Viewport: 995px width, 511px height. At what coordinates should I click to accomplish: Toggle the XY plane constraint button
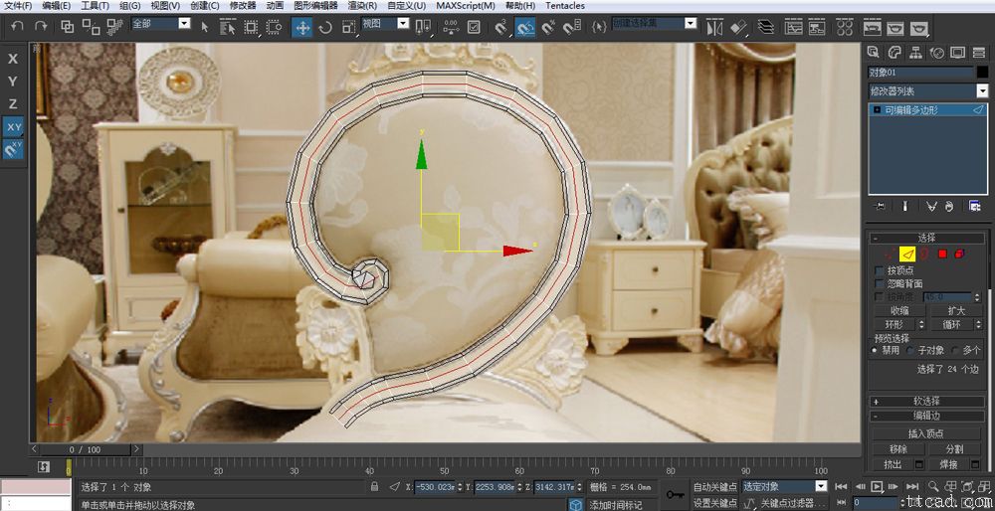pyautogui.click(x=13, y=127)
